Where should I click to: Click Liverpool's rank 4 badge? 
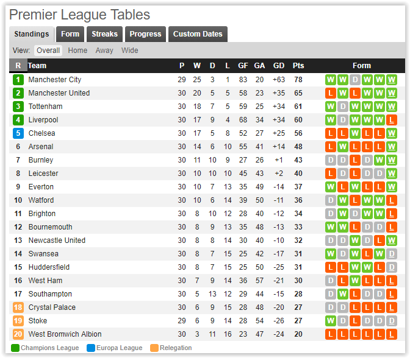click(x=18, y=120)
